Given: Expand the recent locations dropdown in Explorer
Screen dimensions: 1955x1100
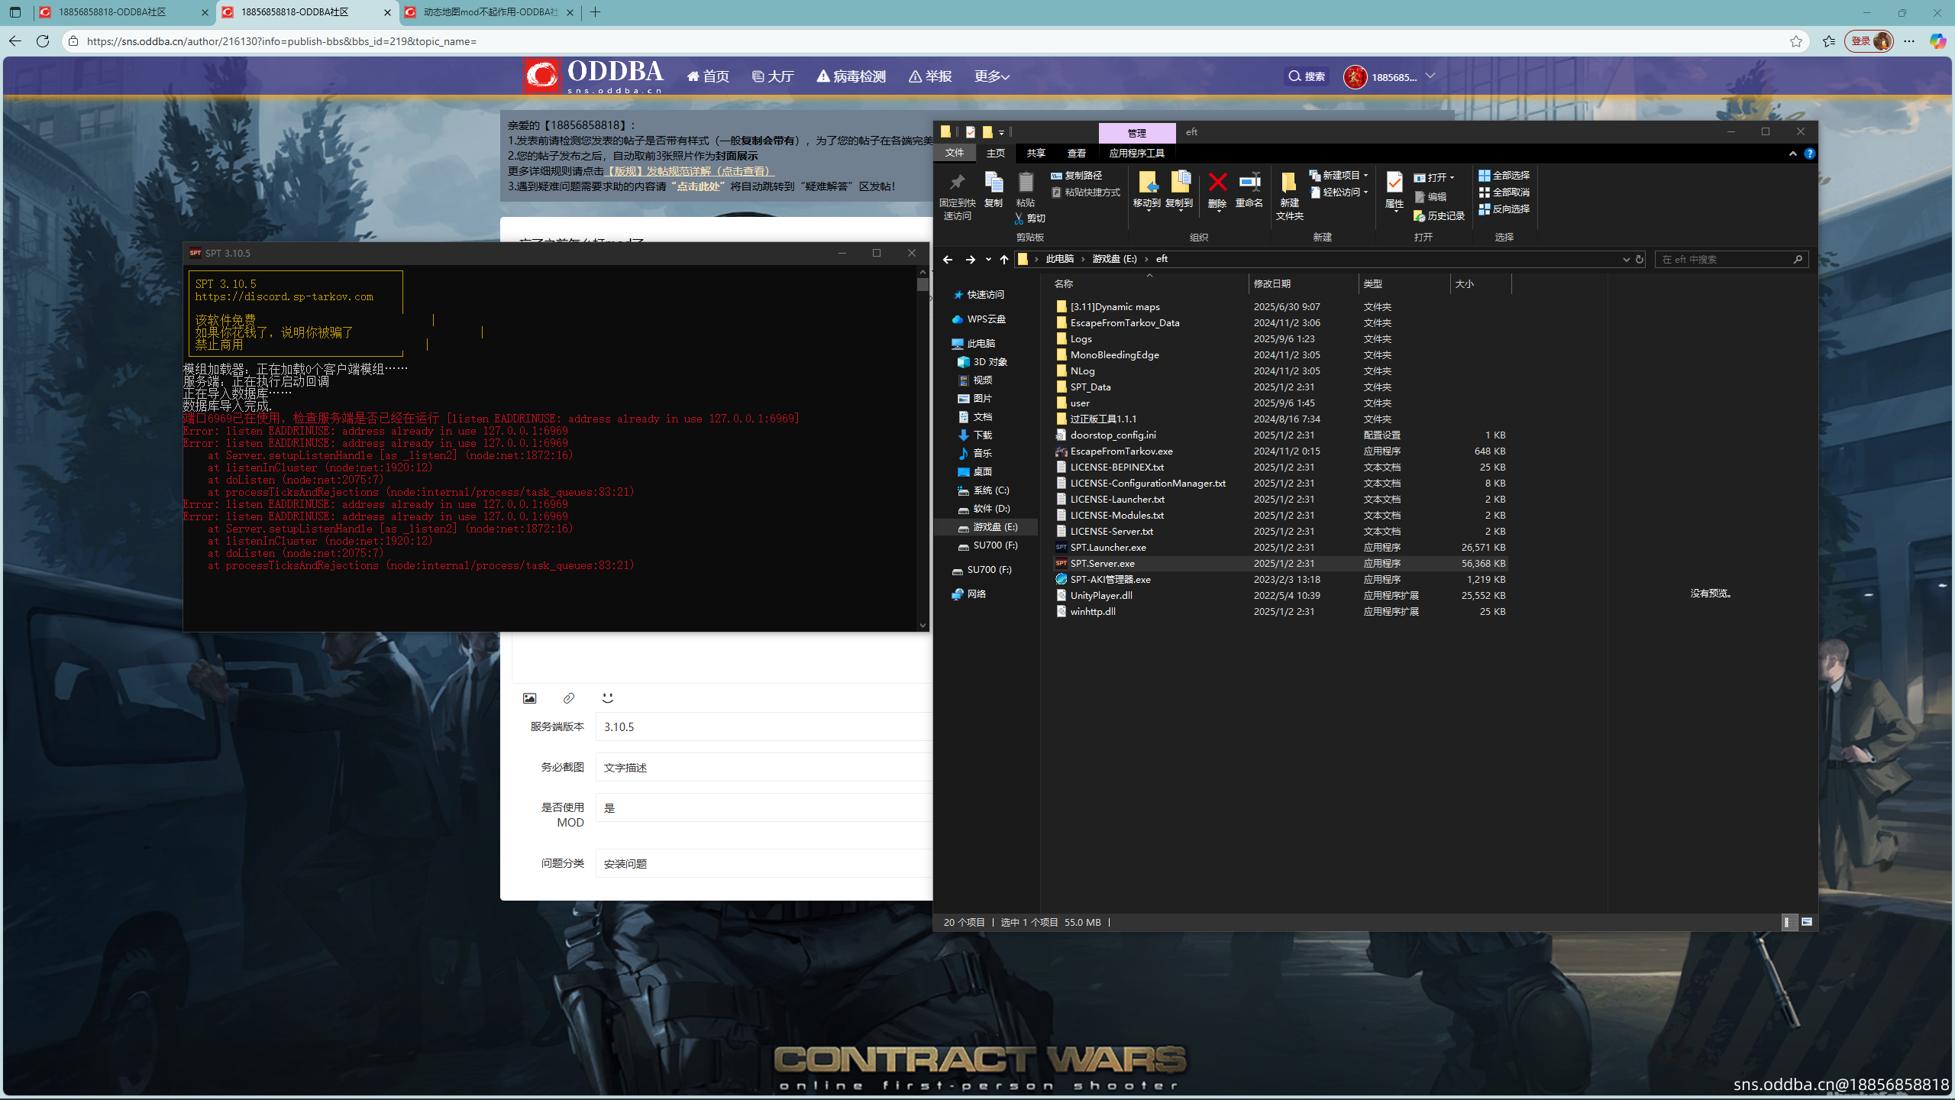Looking at the screenshot, I should [988, 260].
